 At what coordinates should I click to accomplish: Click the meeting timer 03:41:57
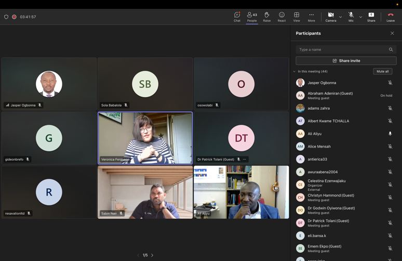click(x=28, y=17)
